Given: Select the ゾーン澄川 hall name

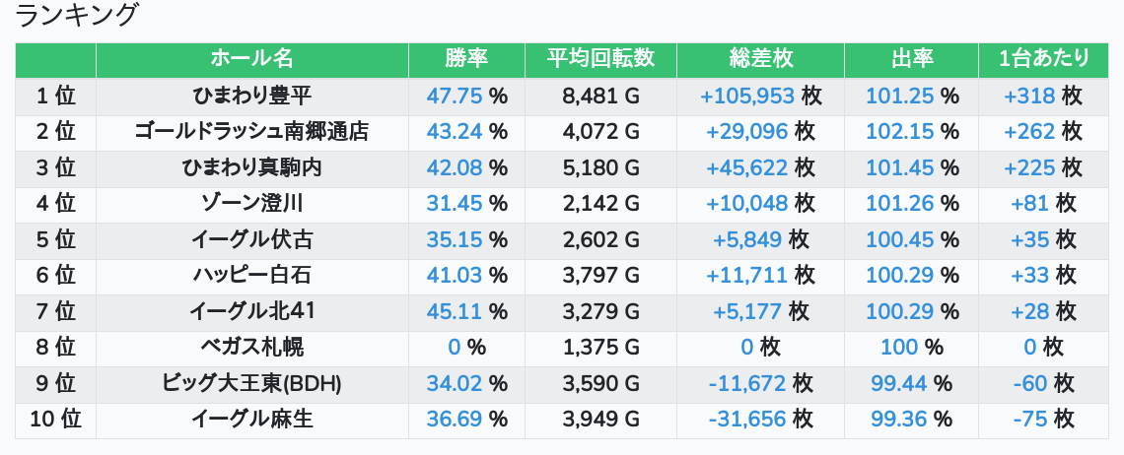Looking at the screenshot, I should [251, 204].
